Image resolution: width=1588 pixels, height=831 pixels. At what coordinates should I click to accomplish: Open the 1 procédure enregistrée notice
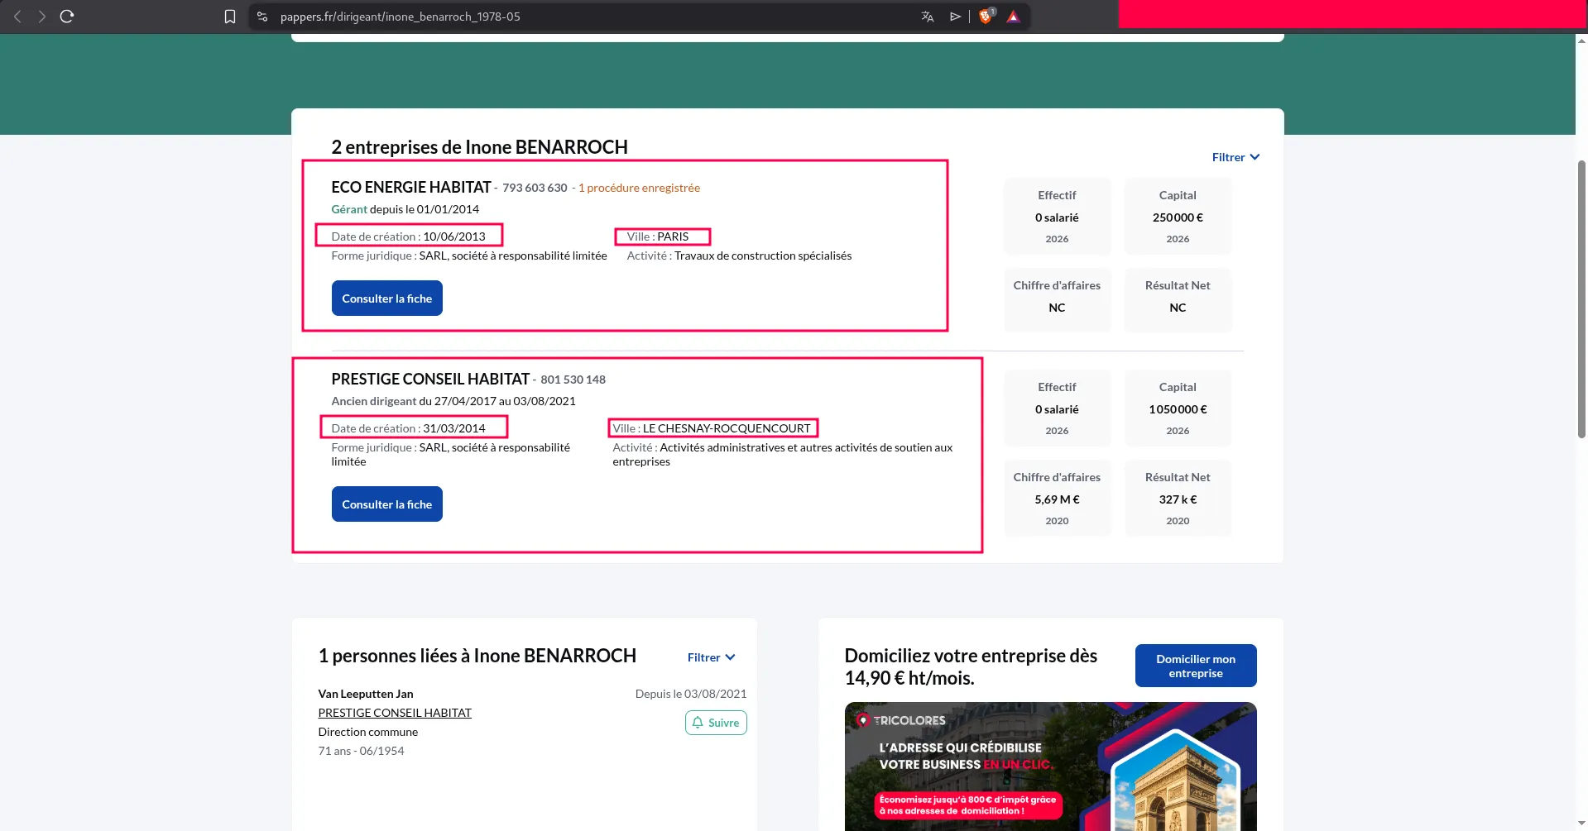[x=639, y=188]
